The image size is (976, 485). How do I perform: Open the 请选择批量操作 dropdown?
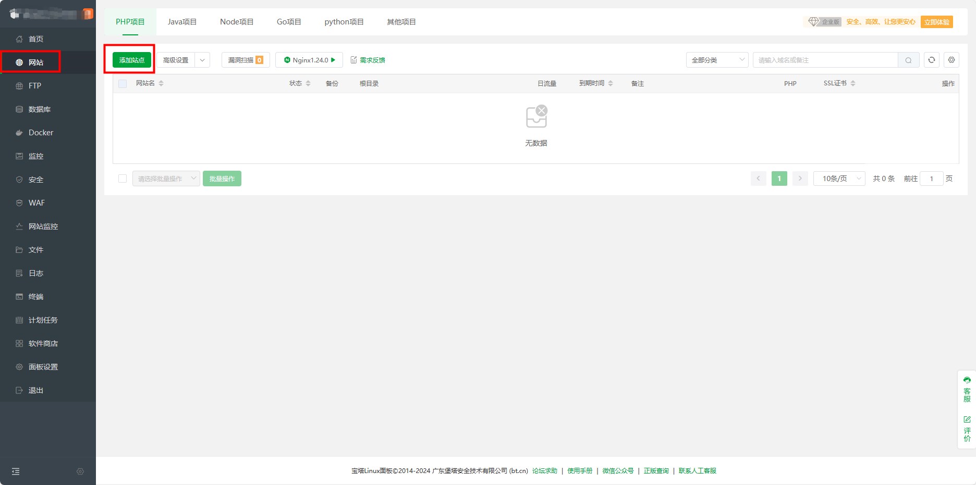pyautogui.click(x=166, y=178)
